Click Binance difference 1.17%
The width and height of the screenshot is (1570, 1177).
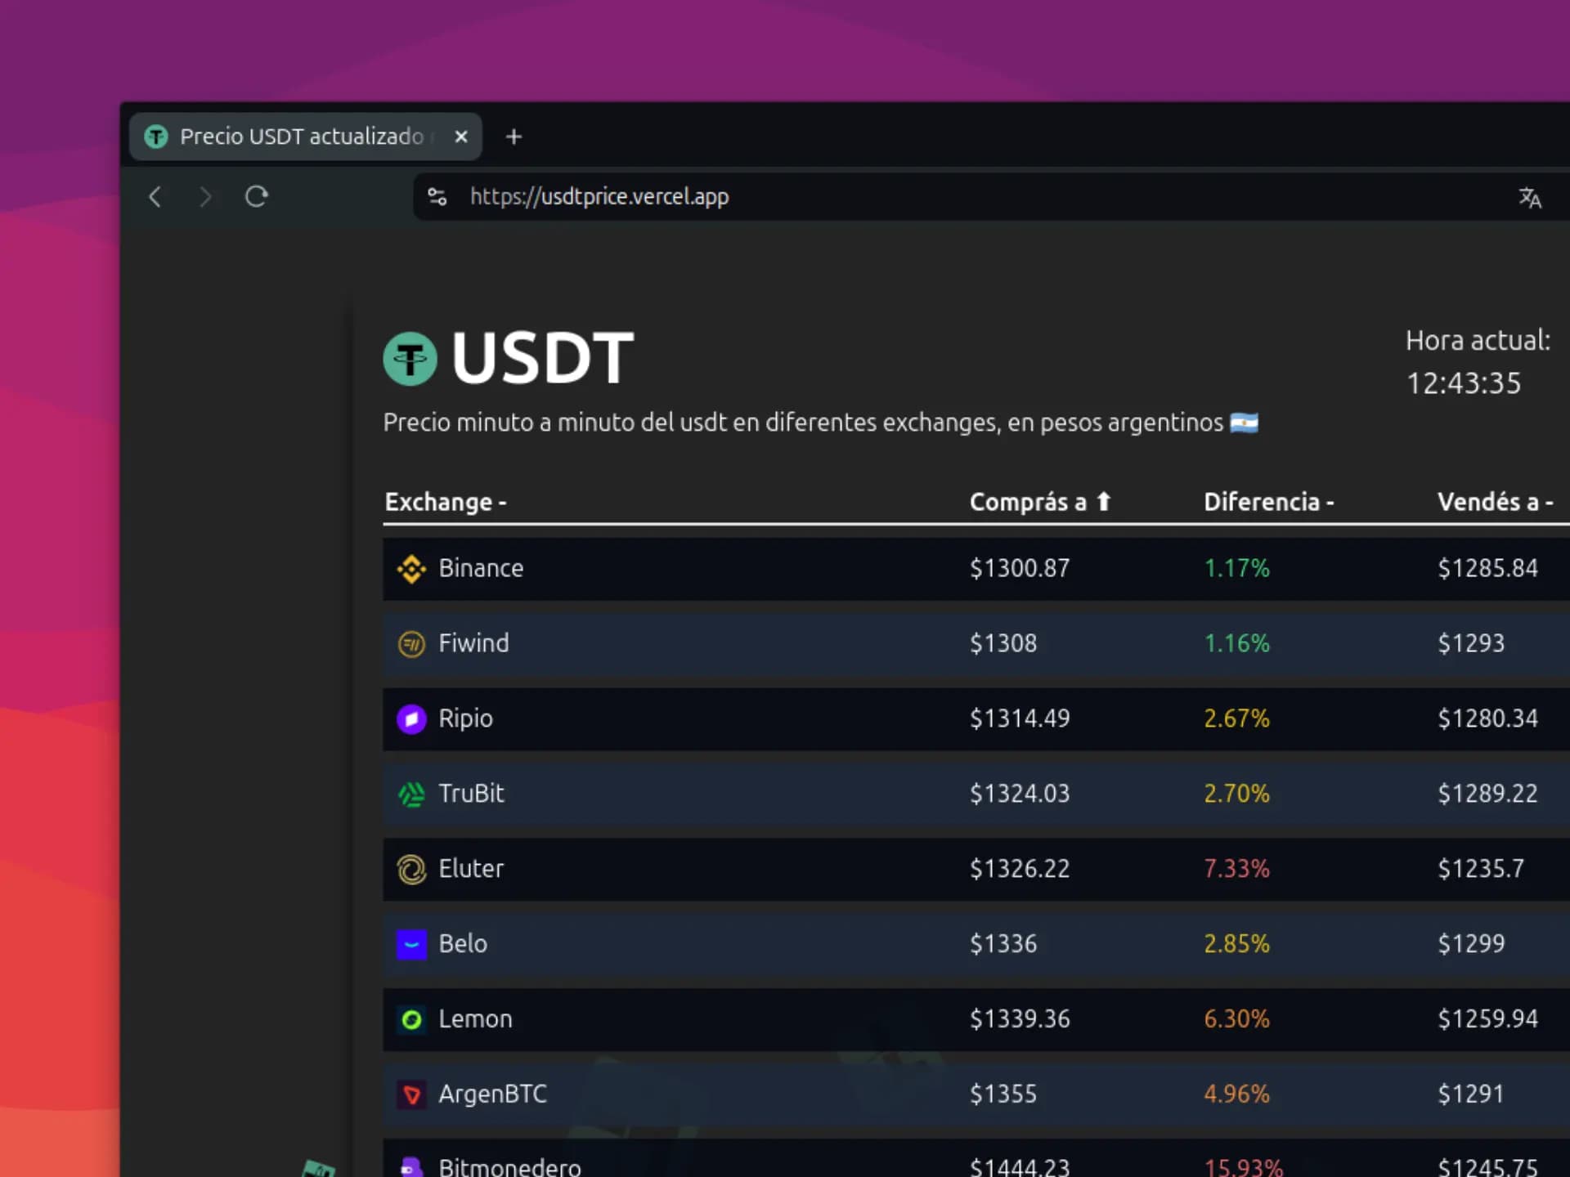(1236, 568)
